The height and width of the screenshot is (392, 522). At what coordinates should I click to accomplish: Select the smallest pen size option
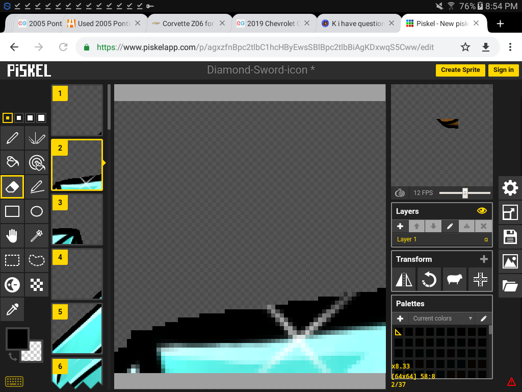pyautogui.click(x=8, y=118)
